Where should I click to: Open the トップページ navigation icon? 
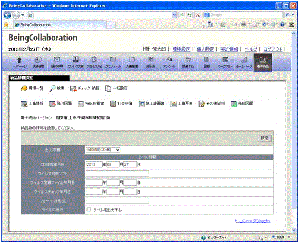pyautogui.click(x=19, y=63)
